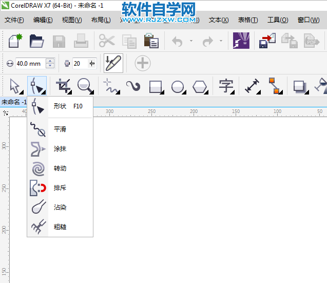The image size is (327, 283).
Task: Select the Text tool 字
Action: (x=226, y=86)
